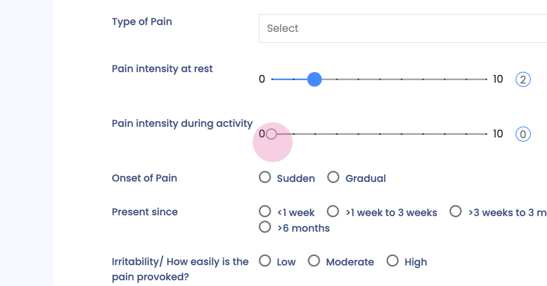Image resolution: width=547 pixels, height=286 pixels.
Task: Click the Pain intensity during activity slider handle
Action: pos(271,134)
